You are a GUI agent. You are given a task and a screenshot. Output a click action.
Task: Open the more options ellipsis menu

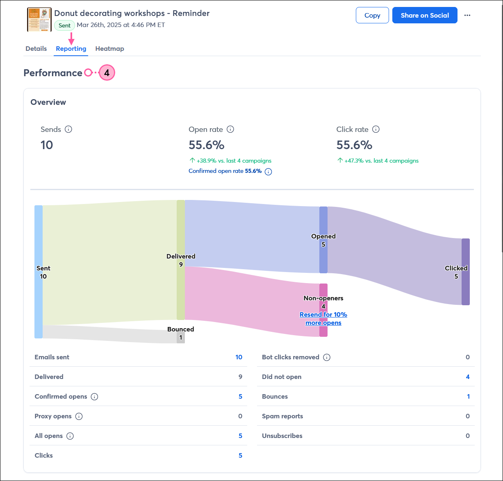pyautogui.click(x=467, y=15)
